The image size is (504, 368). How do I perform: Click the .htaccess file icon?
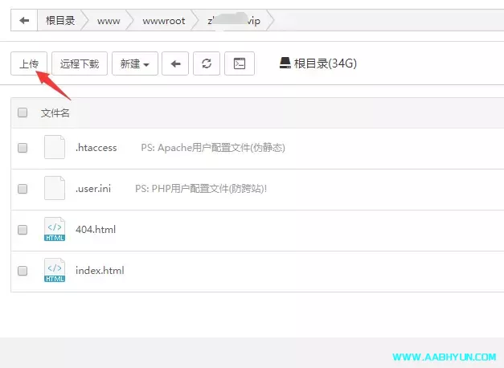coord(55,148)
